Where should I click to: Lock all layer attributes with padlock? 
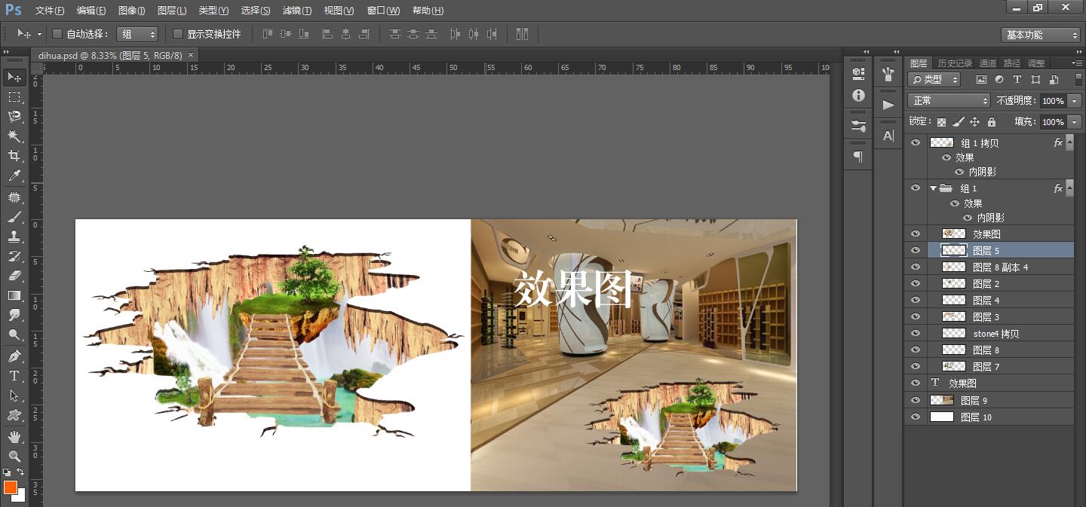tap(991, 121)
